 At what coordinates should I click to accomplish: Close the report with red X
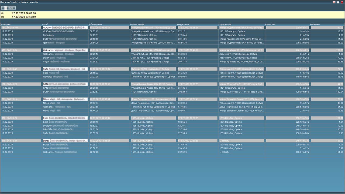pos(342,2)
